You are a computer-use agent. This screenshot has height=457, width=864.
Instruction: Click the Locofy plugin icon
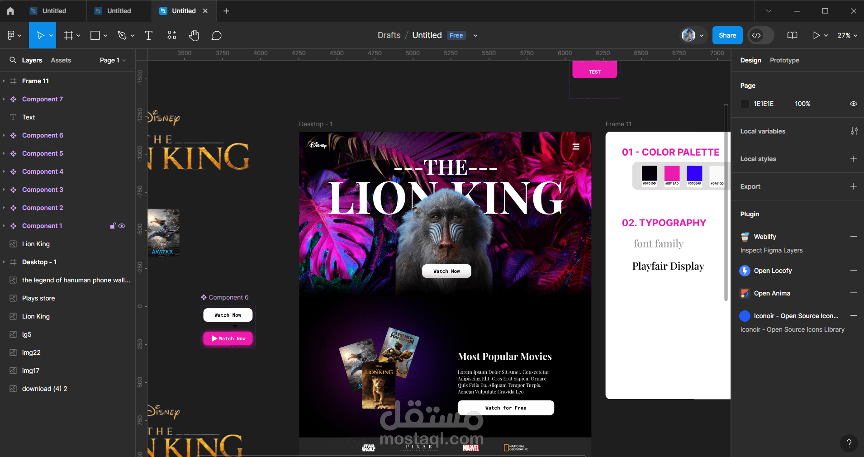pos(745,271)
